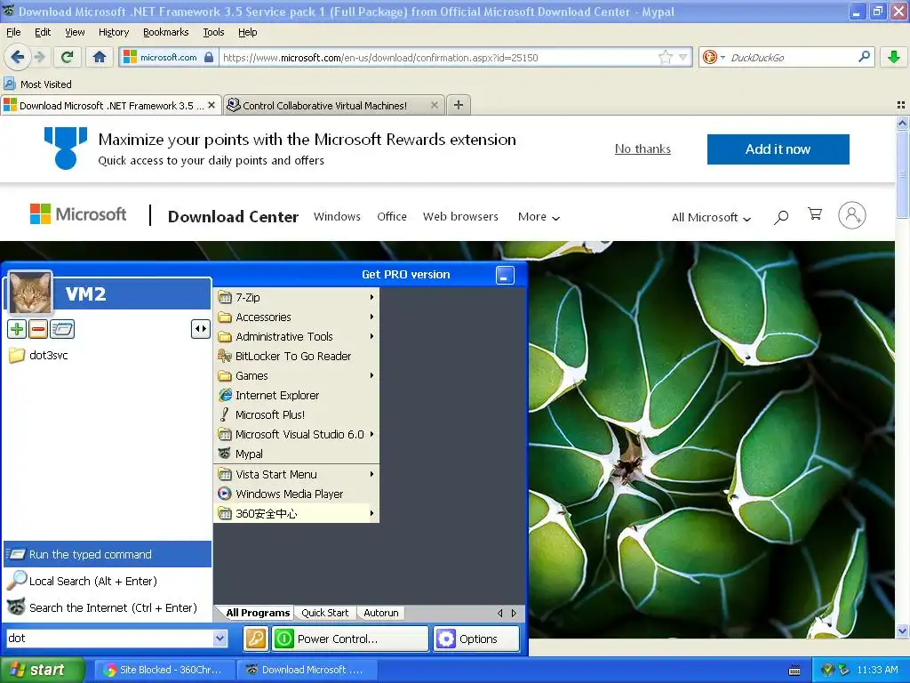Click the sign-in account avatar icon
Image resolution: width=910 pixels, height=683 pixels.
coord(851,215)
